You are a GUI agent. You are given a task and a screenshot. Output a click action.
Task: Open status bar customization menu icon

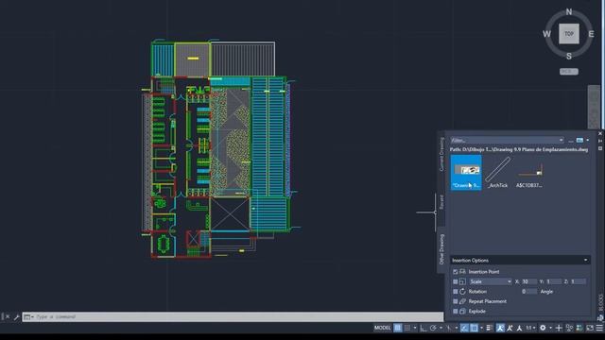[x=599, y=328]
